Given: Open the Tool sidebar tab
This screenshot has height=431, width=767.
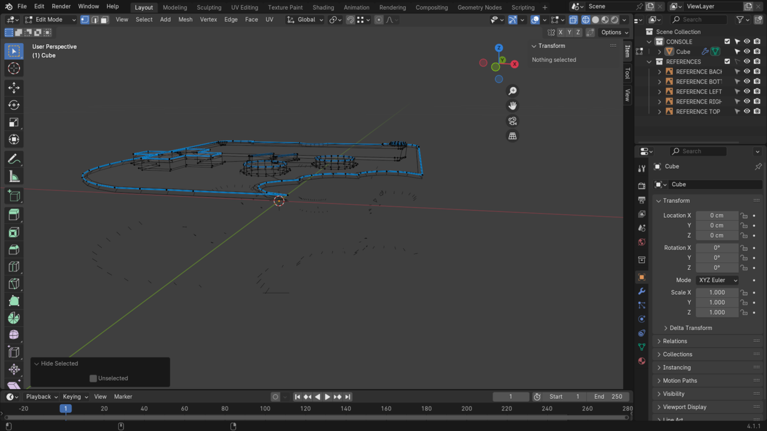Looking at the screenshot, I should (x=627, y=73).
